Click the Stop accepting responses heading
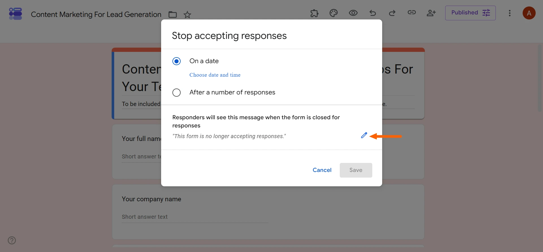This screenshot has height=252, width=543. 229,36
